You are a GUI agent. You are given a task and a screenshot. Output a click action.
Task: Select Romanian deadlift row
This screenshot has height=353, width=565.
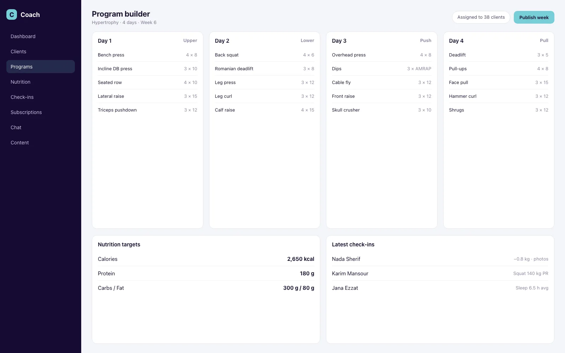pyautogui.click(x=264, y=69)
